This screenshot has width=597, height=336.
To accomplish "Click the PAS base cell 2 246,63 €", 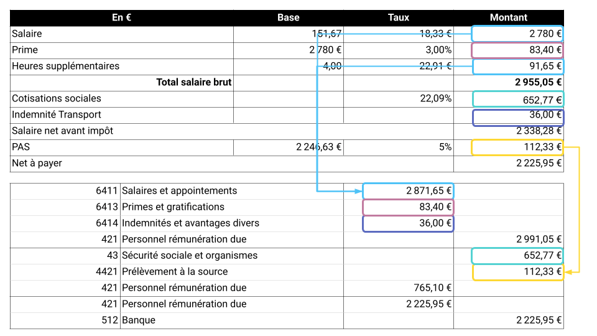I will point(319,147).
